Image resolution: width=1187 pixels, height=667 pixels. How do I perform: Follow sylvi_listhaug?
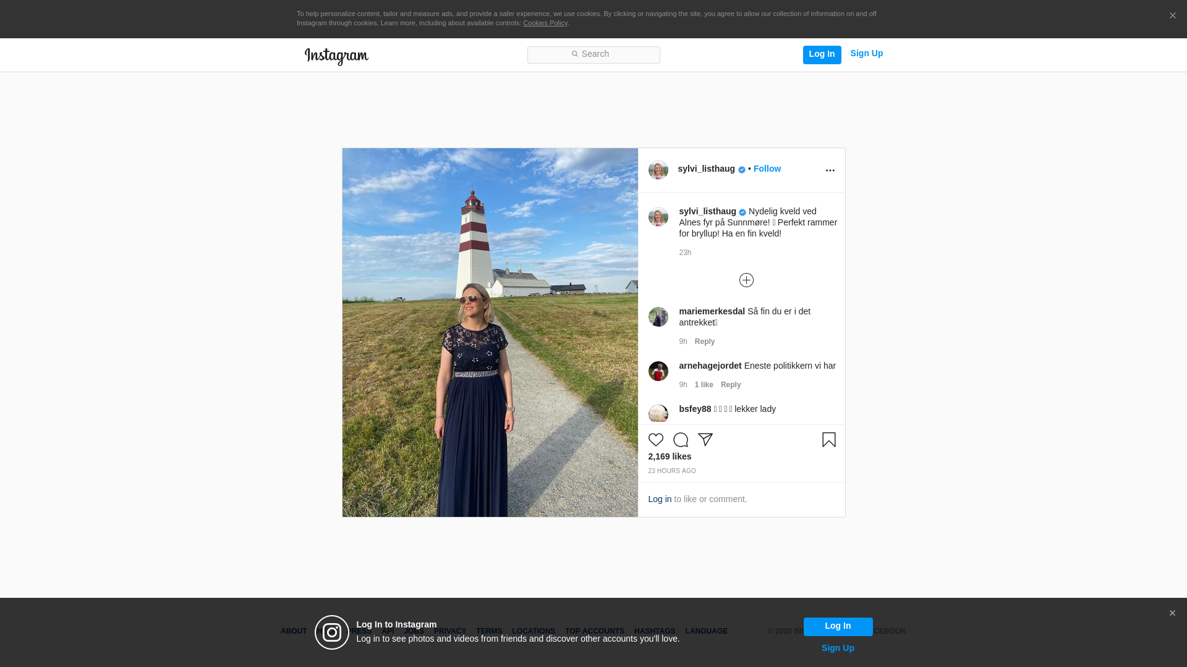tap(767, 169)
